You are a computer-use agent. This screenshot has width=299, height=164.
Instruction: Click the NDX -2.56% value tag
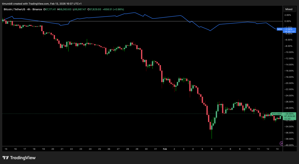tap(290, 29)
